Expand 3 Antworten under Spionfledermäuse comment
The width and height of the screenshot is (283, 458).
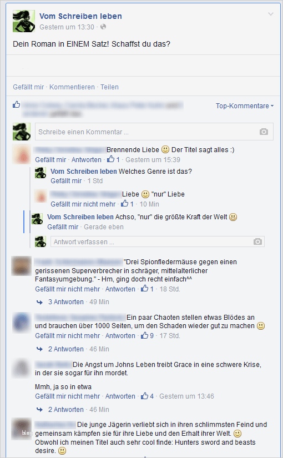point(65,302)
